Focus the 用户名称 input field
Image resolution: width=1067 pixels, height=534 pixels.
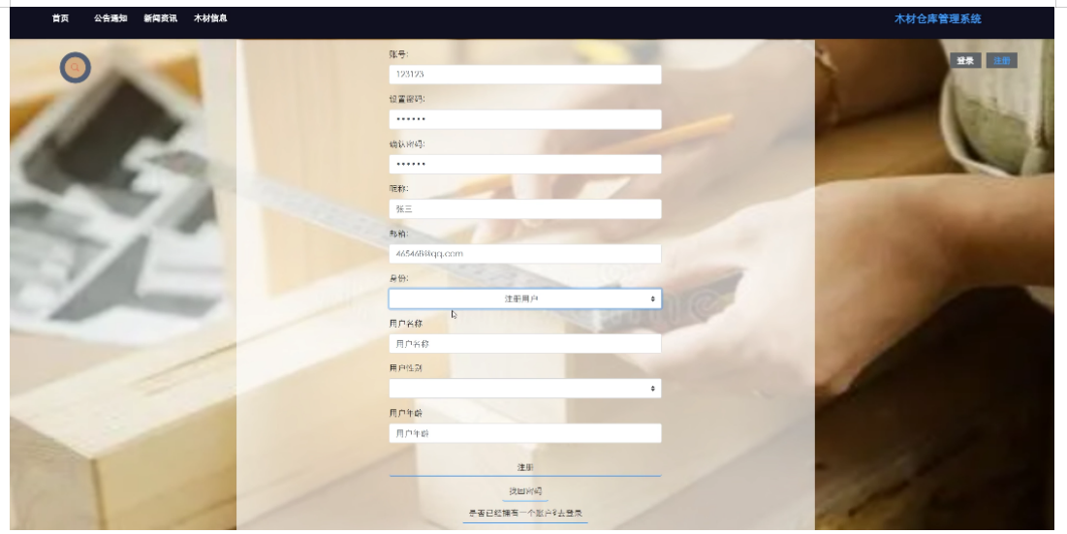[524, 343]
